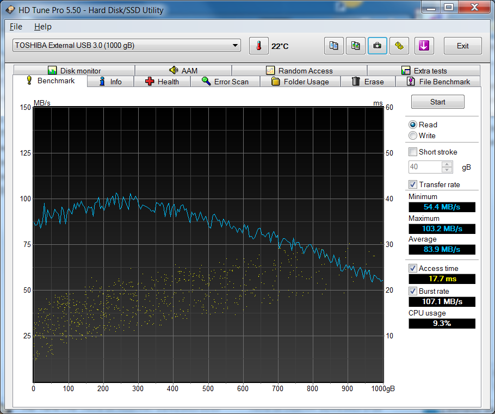Go to the Error Scan tab

coord(225,82)
